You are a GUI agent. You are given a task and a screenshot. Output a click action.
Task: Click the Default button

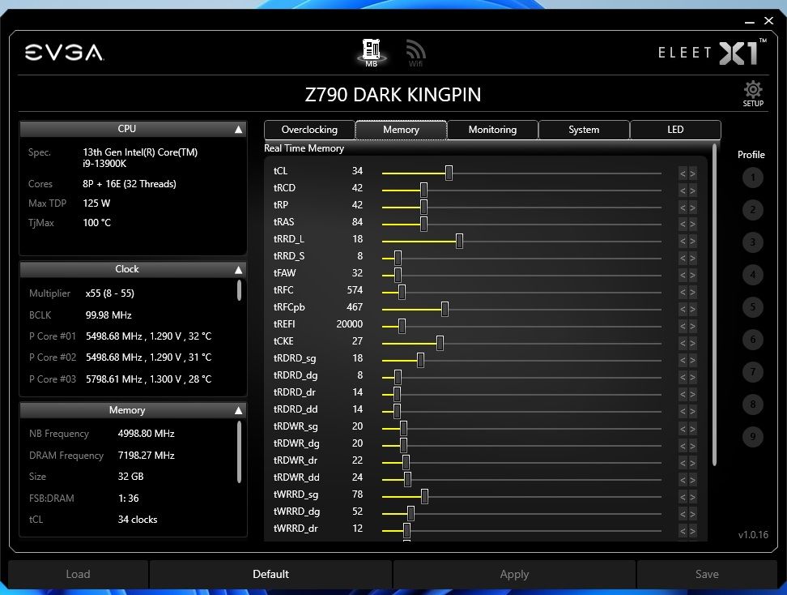[x=270, y=574]
